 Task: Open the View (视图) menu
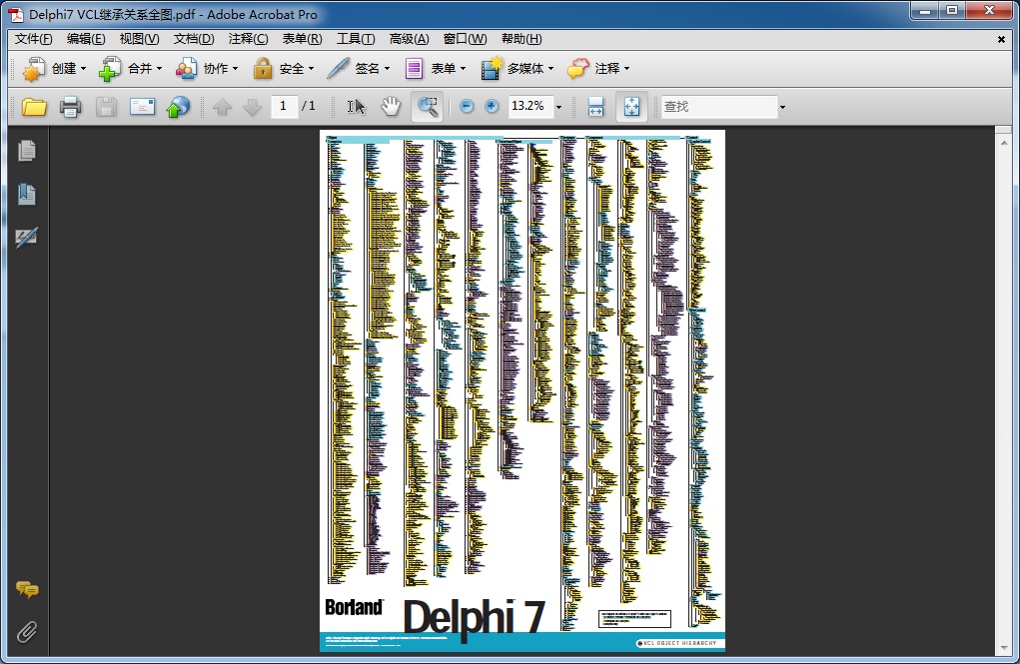pyautogui.click(x=139, y=39)
